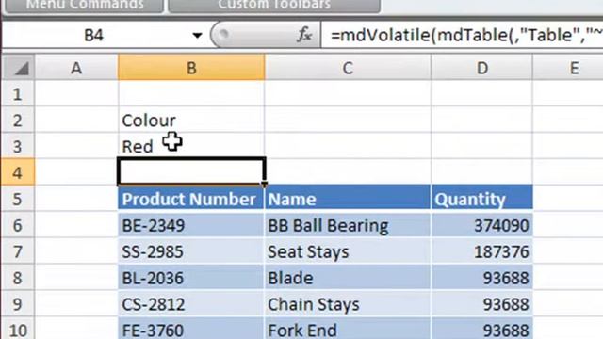Click the Name Box showing B4
Image resolution: width=603 pixels, height=339 pixels.
(94, 36)
